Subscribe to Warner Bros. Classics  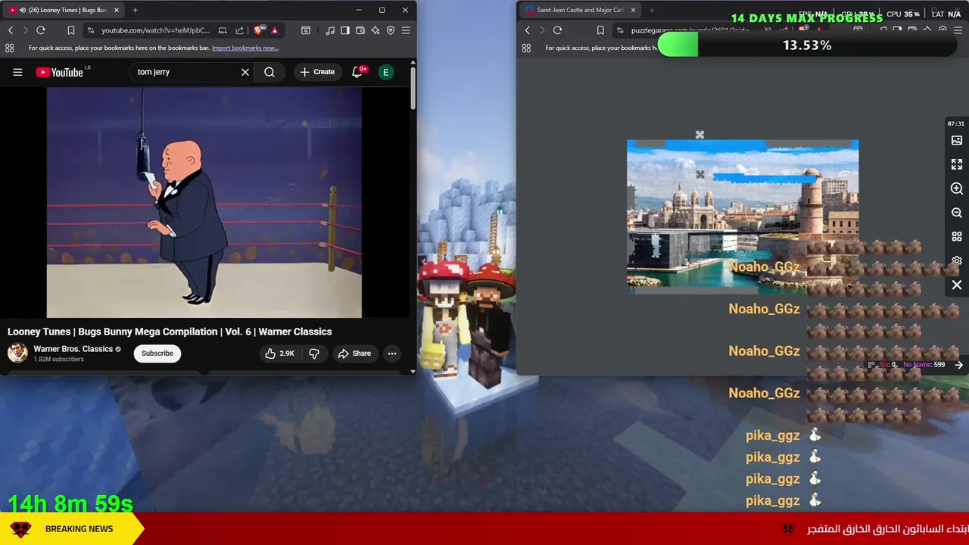pos(157,353)
